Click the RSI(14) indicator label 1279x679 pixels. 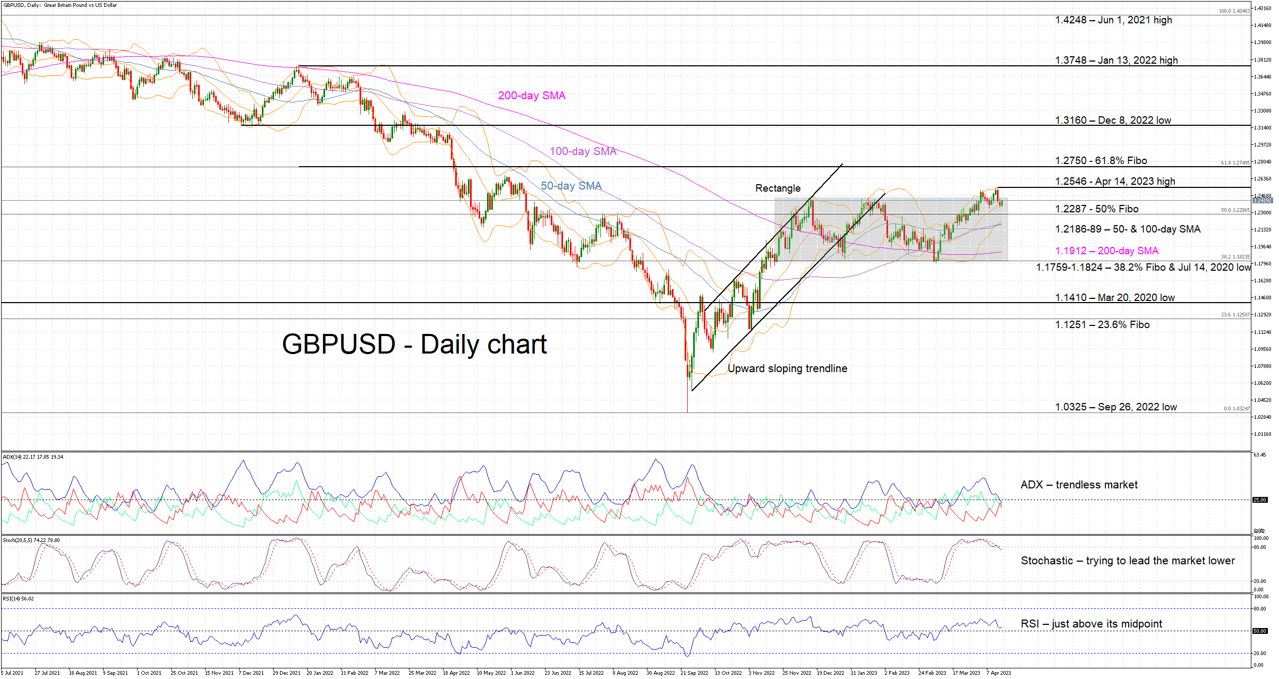coord(18,599)
